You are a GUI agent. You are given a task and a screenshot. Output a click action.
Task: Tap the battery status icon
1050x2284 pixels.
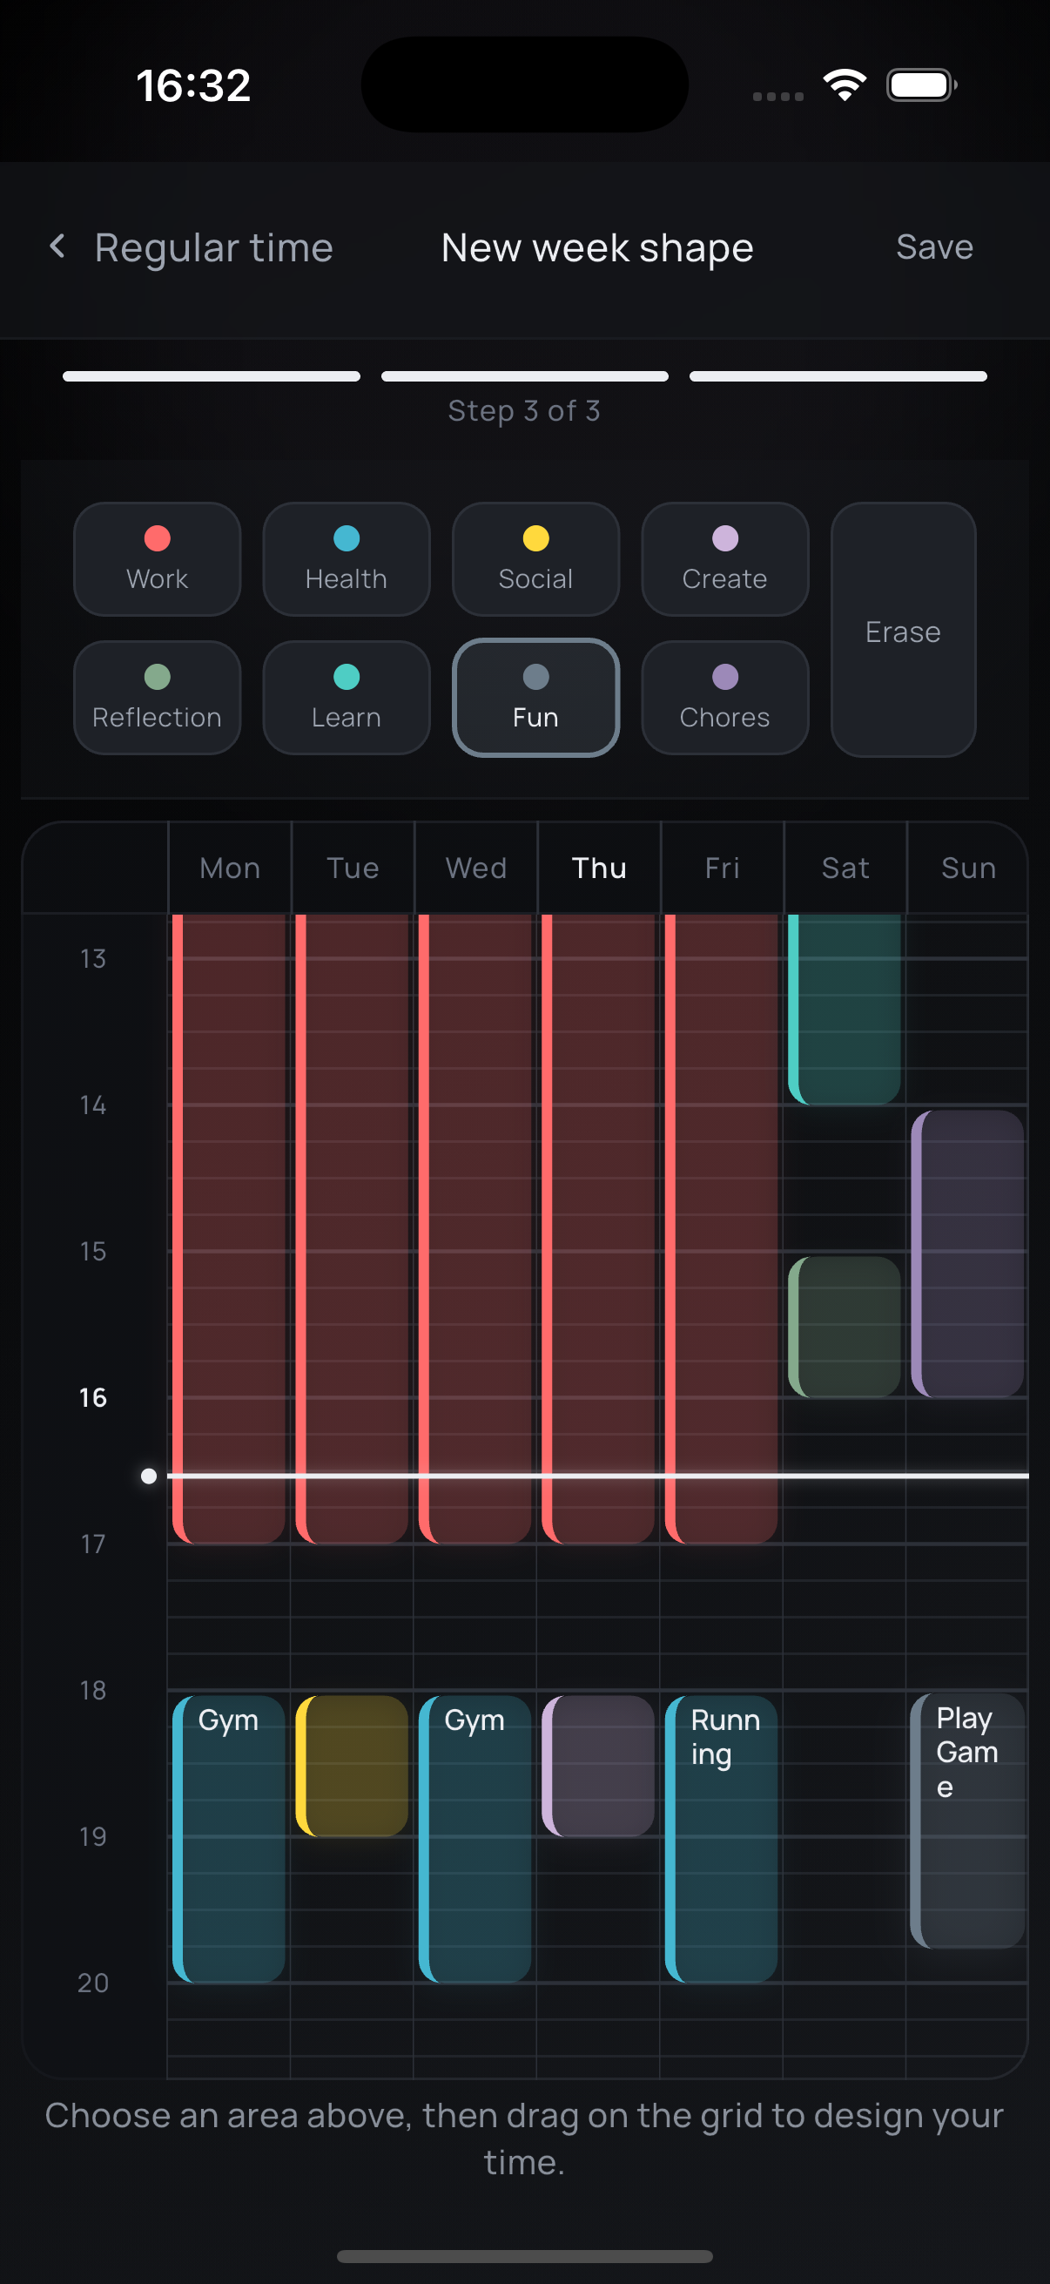click(921, 85)
